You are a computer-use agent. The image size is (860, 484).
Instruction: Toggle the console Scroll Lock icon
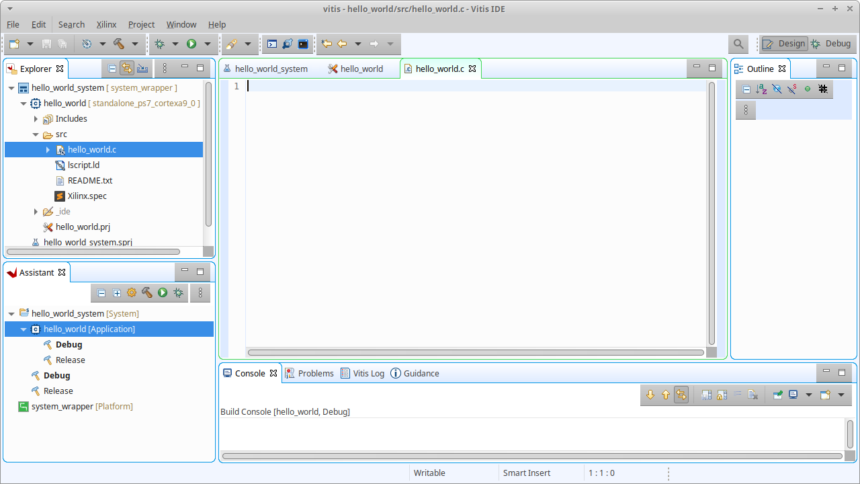[x=722, y=395]
